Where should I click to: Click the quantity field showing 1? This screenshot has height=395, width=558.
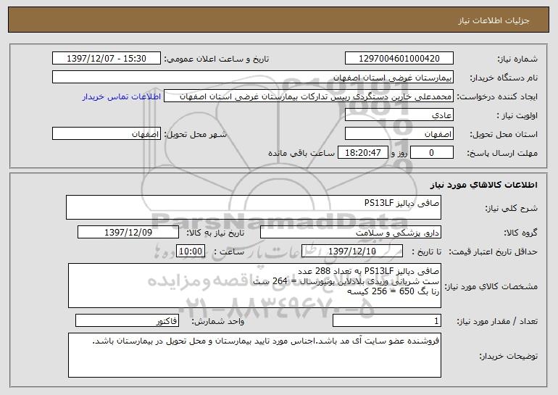point(387,321)
